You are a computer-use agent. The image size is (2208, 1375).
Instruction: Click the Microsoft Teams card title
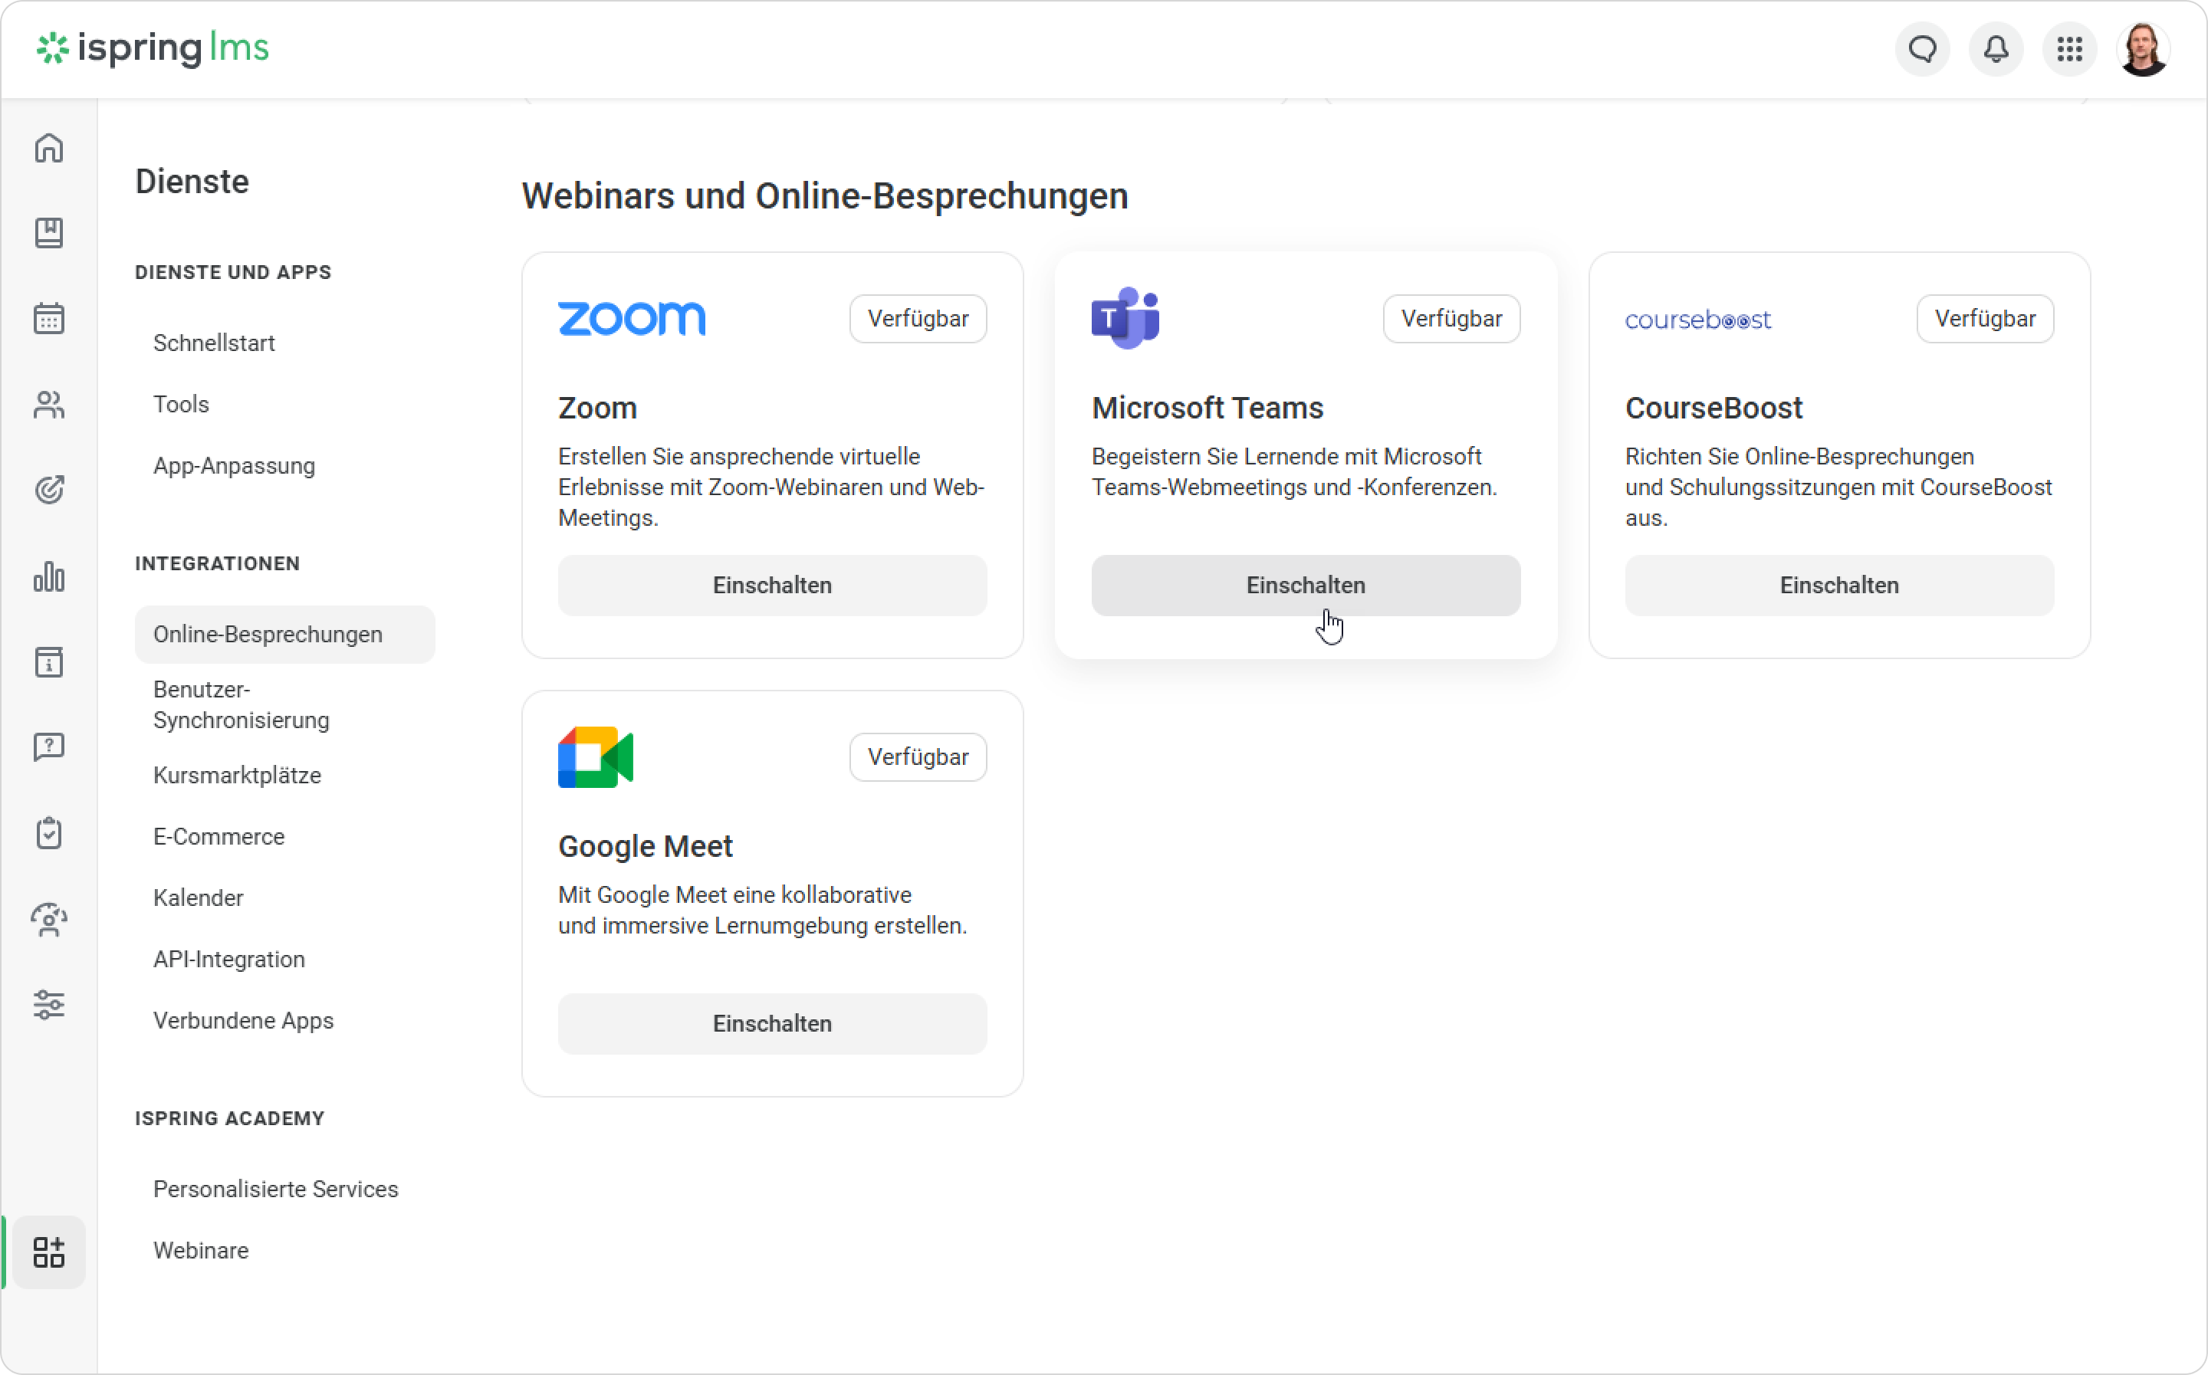(1207, 409)
